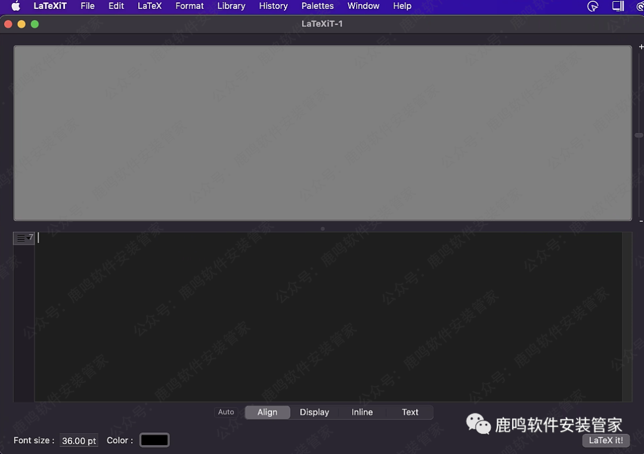The height and width of the screenshot is (454, 644).
Task: Open the Help menu
Action: point(402,6)
